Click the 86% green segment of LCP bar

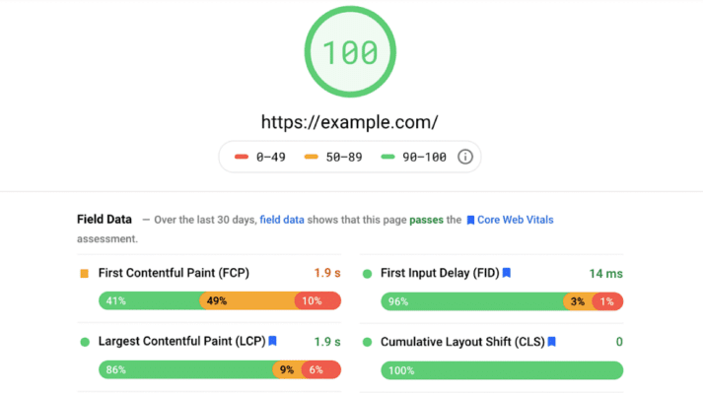[x=186, y=369]
